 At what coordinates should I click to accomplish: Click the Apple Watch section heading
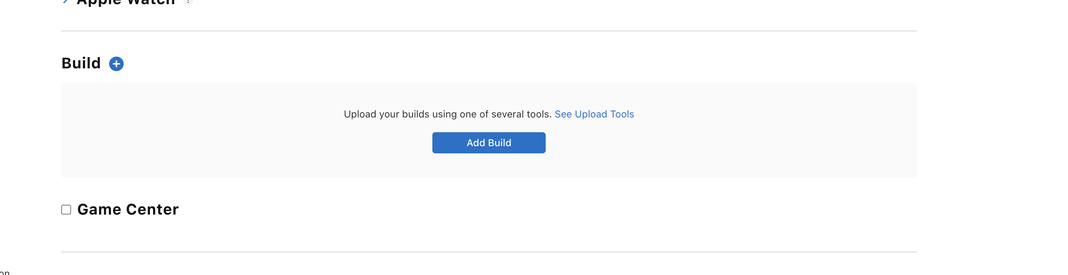pos(126,2)
